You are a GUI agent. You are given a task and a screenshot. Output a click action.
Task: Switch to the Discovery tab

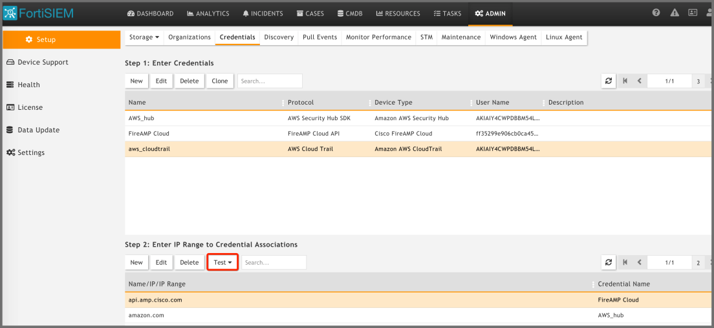(279, 37)
